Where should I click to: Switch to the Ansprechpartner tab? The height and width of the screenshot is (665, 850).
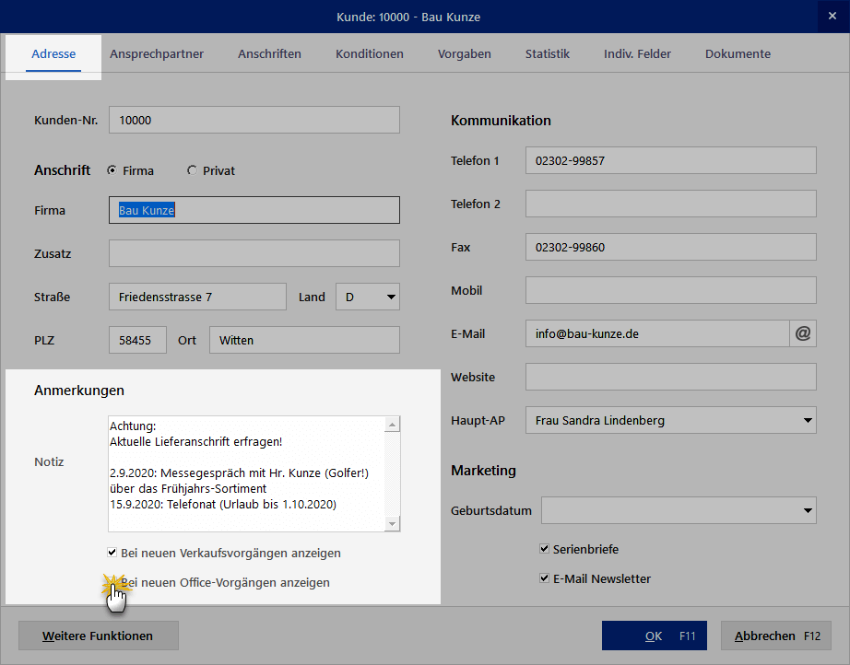pyautogui.click(x=157, y=54)
